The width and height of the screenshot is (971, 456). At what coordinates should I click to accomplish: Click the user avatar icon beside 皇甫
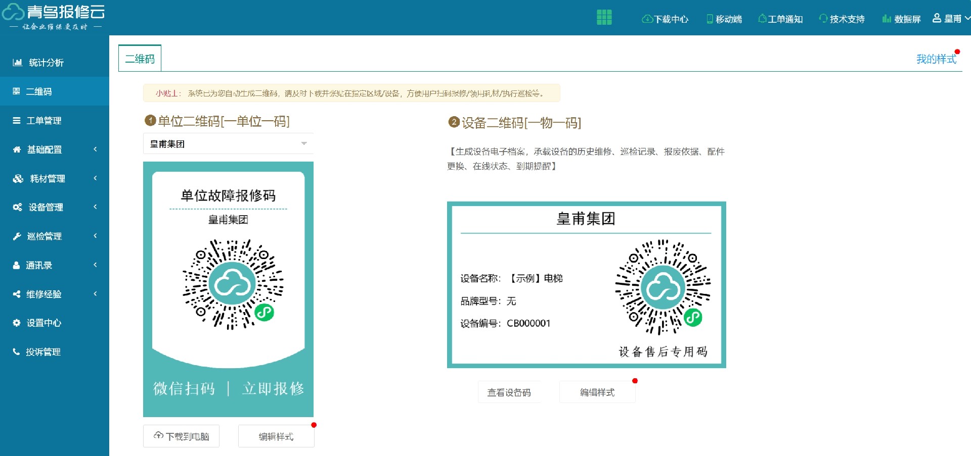[937, 18]
